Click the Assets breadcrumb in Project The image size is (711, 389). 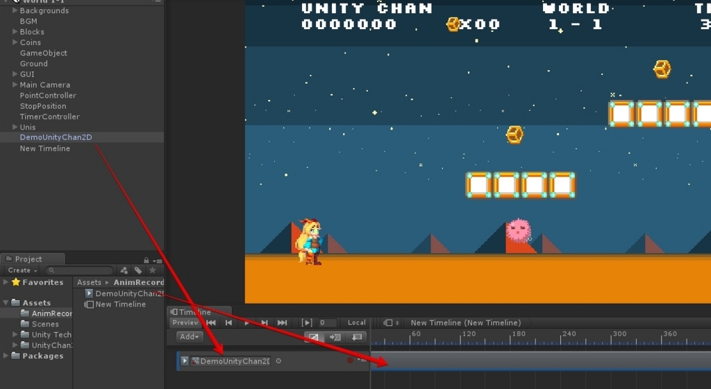(89, 282)
